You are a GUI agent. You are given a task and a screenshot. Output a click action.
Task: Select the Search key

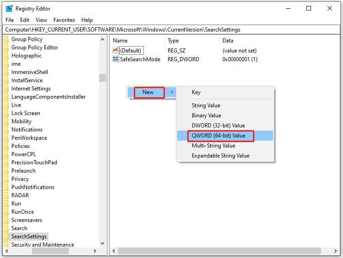[19, 228]
